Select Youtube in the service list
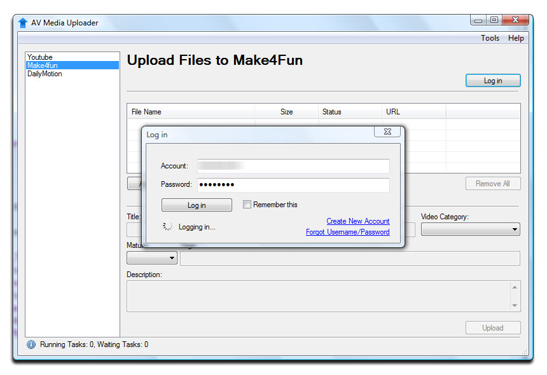Screen dimensions: 547x375 click(73, 57)
